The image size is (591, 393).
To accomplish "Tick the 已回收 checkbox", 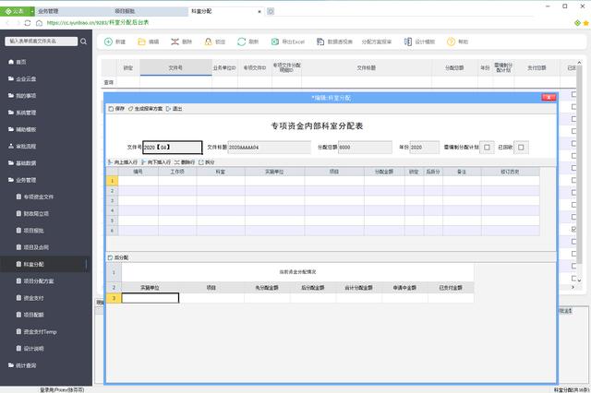I will pyautogui.click(x=521, y=148).
